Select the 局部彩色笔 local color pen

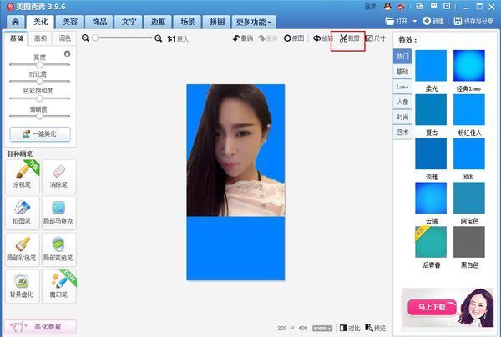23,248
